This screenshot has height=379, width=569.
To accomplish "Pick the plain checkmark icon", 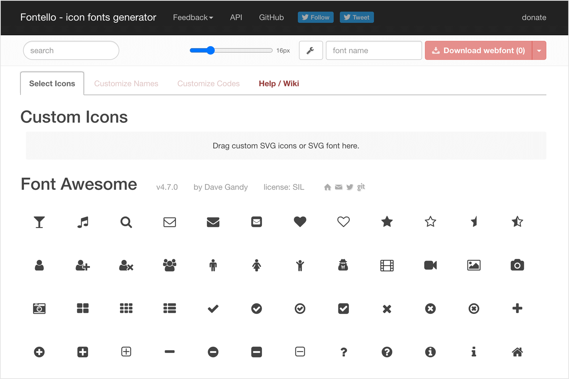I will tap(213, 309).
